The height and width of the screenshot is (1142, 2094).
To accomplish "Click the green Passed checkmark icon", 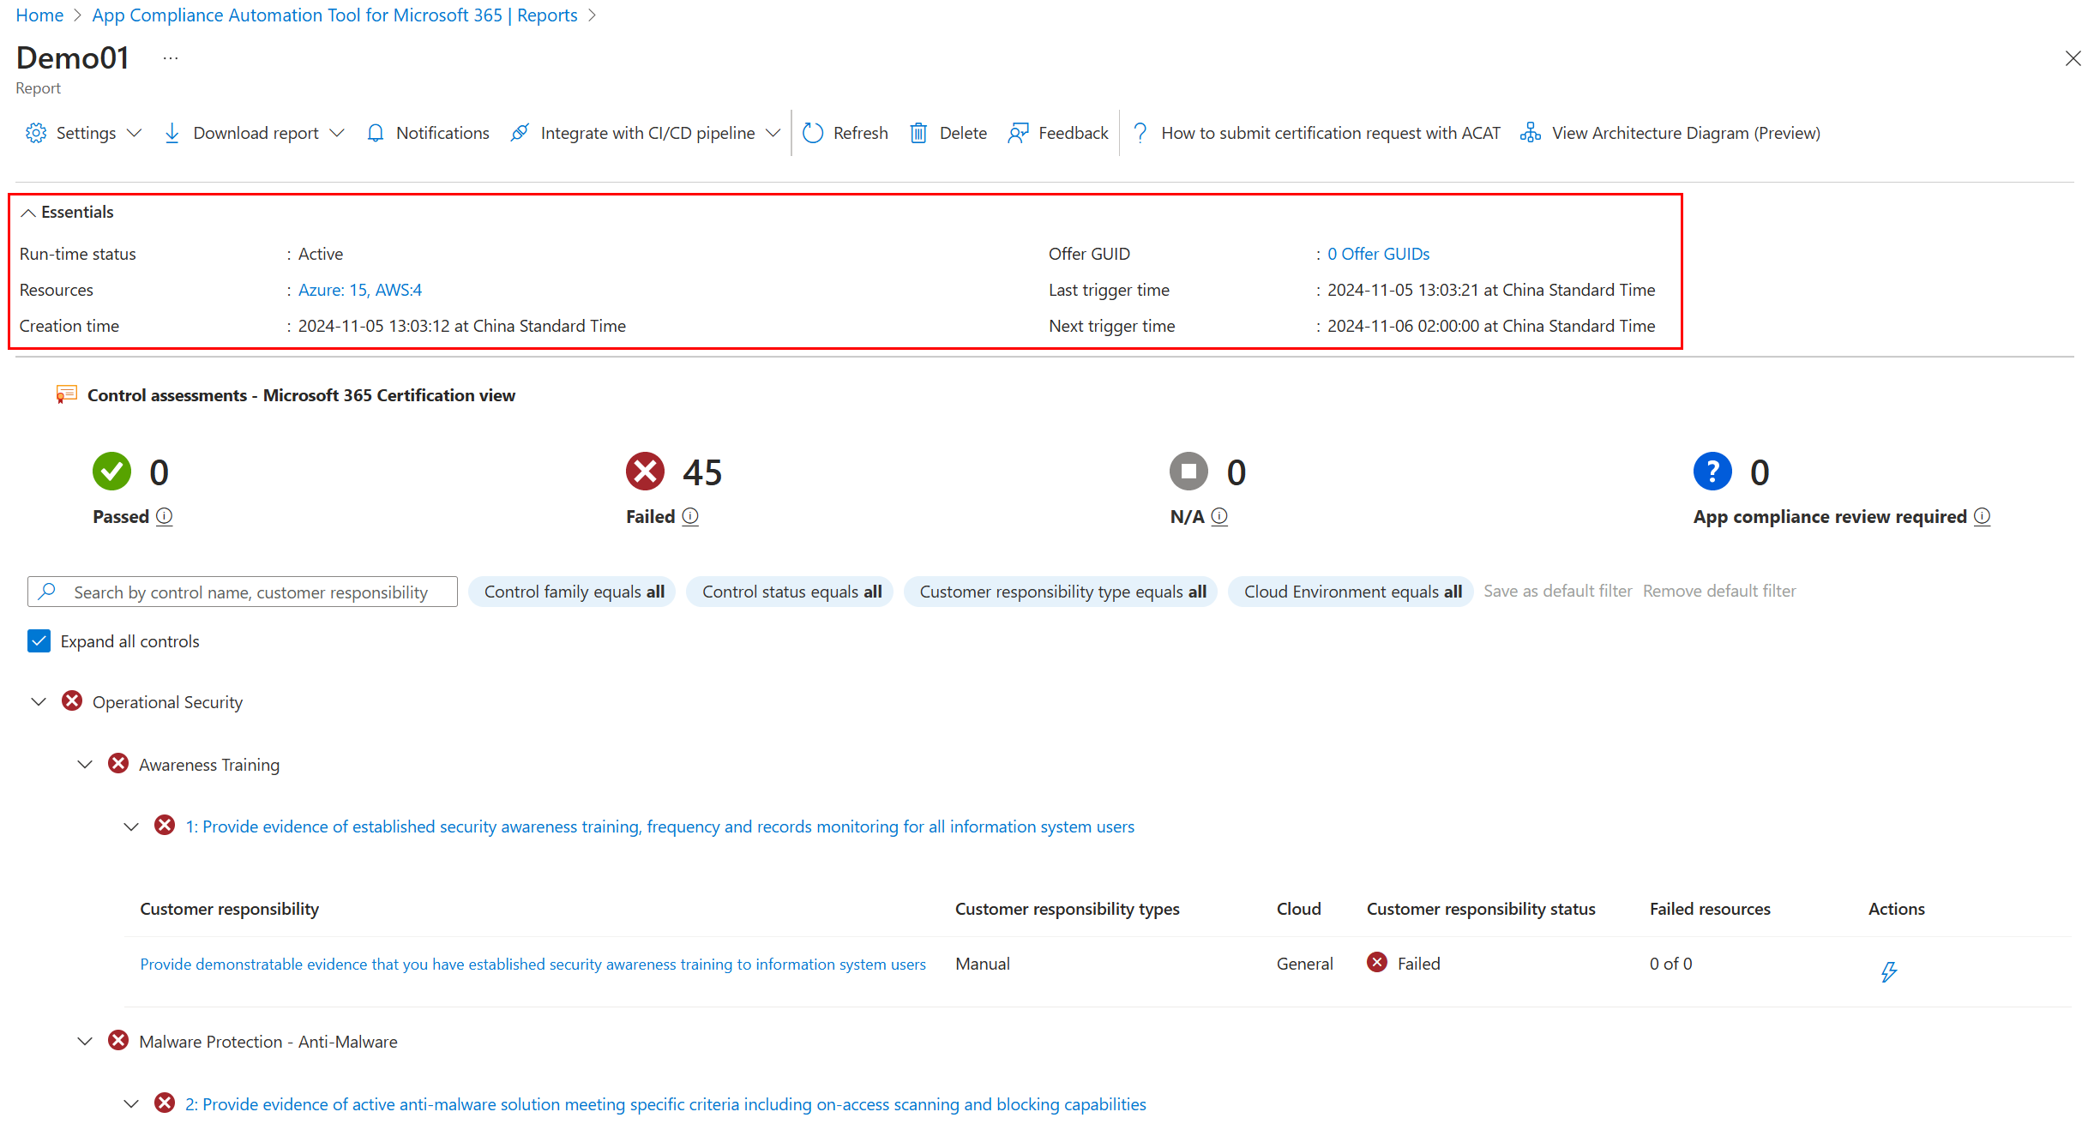I will pyautogui.click(x=112, y=472).
